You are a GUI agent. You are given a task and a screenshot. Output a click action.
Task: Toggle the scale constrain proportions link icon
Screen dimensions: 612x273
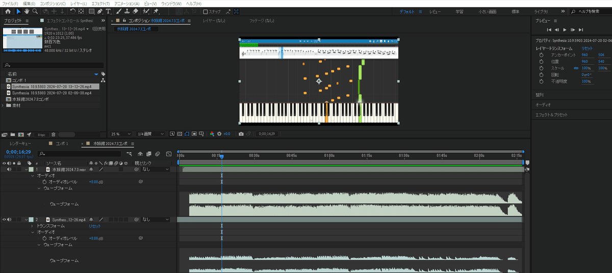point(576,68)
